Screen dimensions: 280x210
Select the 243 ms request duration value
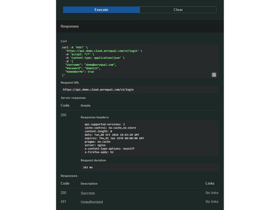[88, 167]
